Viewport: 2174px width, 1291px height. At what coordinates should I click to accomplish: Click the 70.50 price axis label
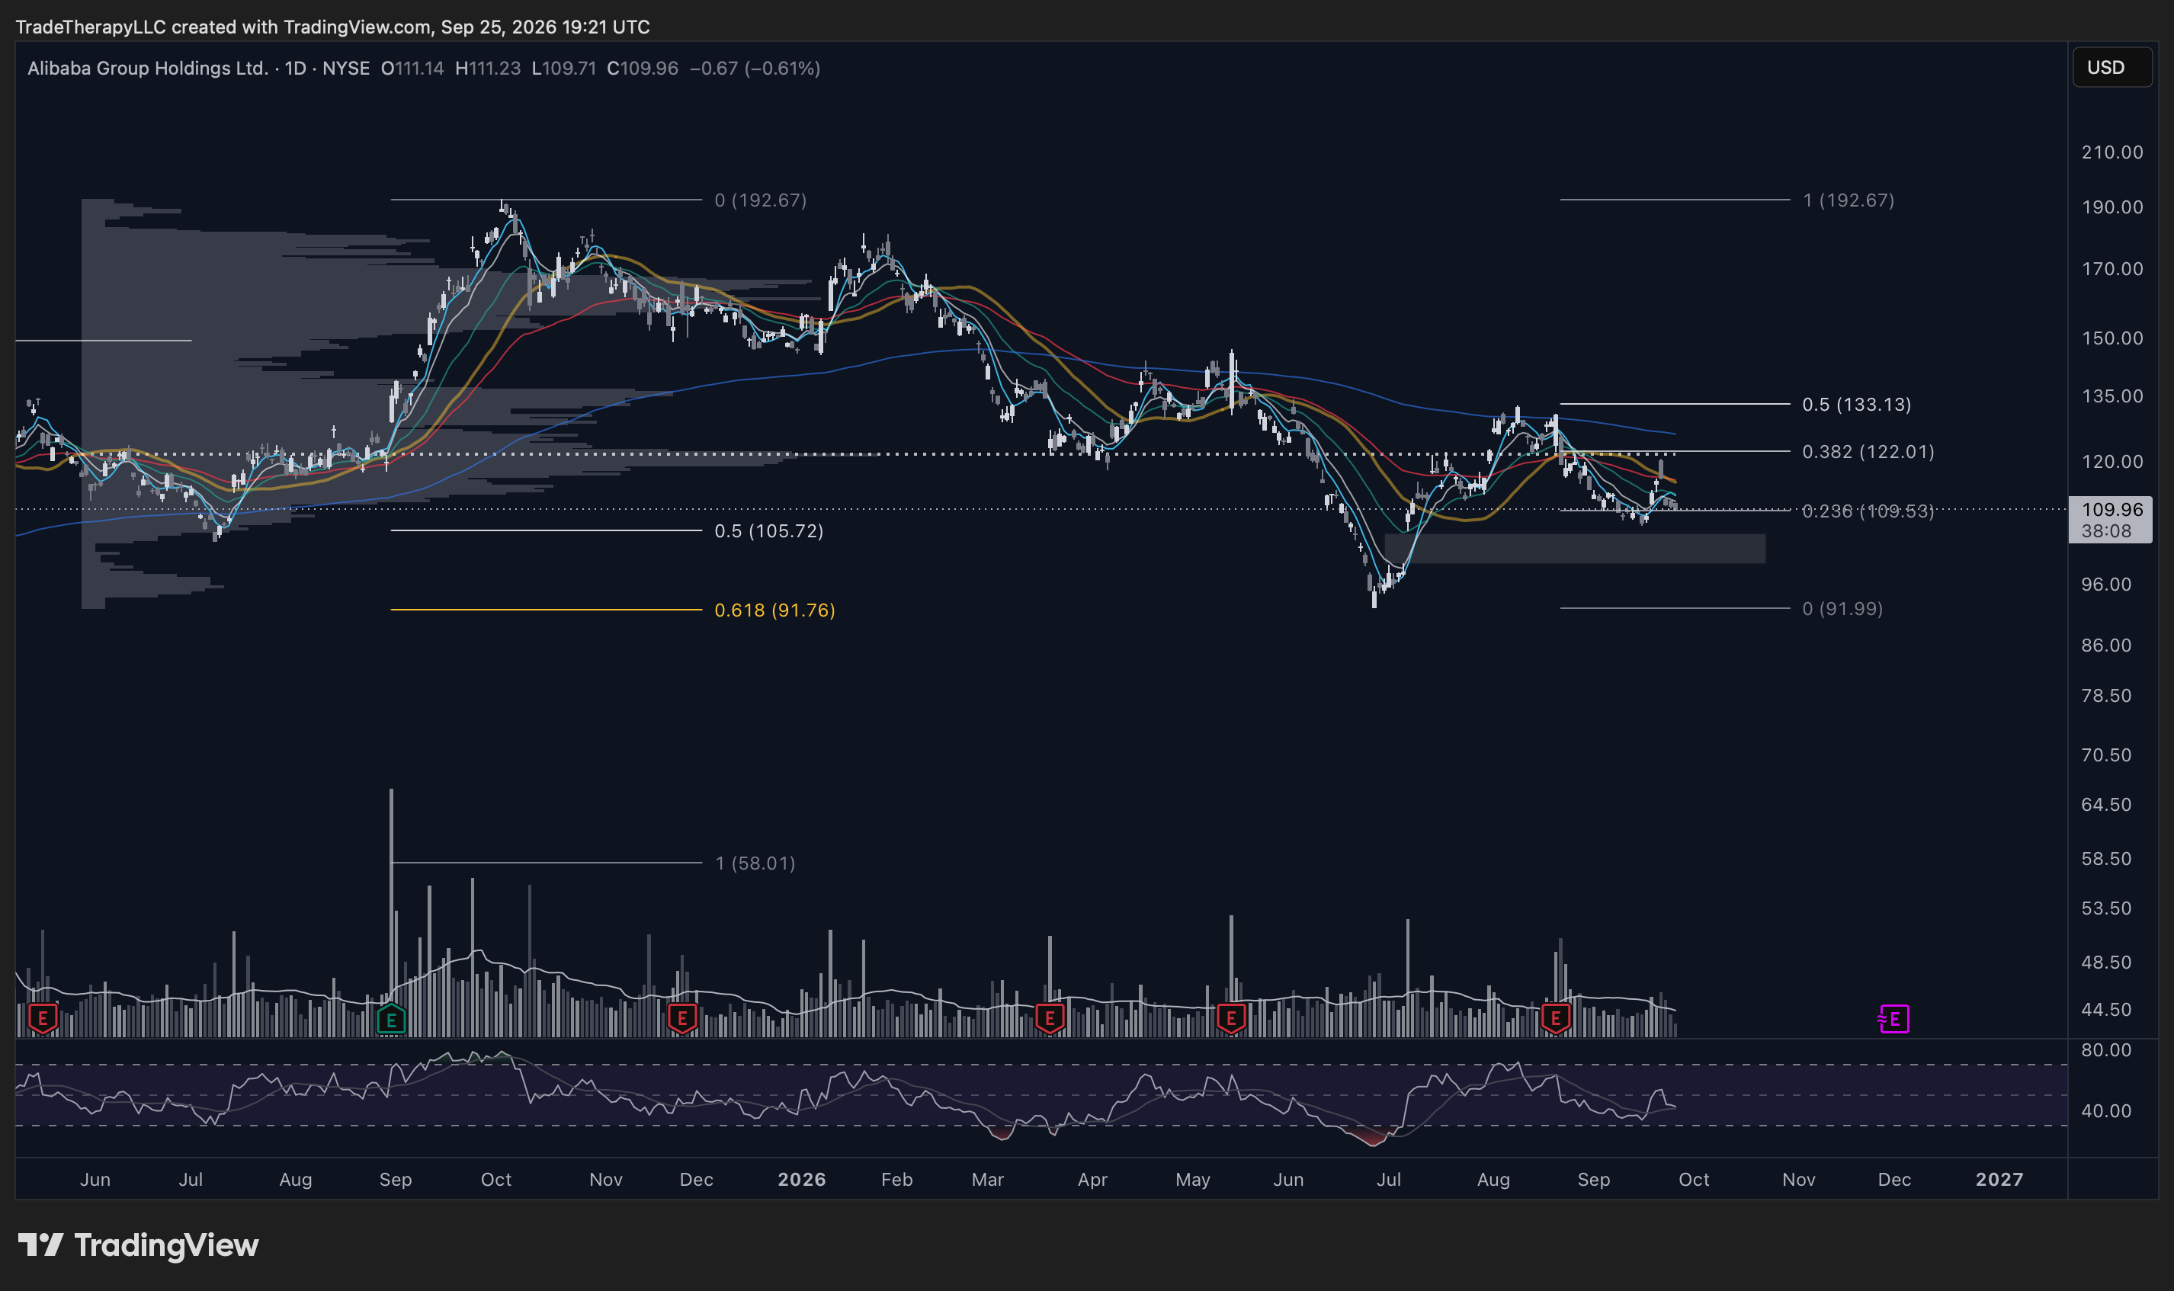point(2106,754)
